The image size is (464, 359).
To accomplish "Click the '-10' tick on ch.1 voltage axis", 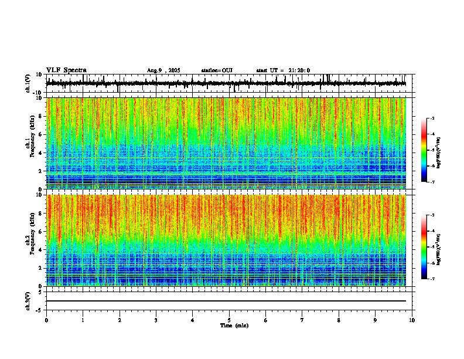I will (38, 93).
